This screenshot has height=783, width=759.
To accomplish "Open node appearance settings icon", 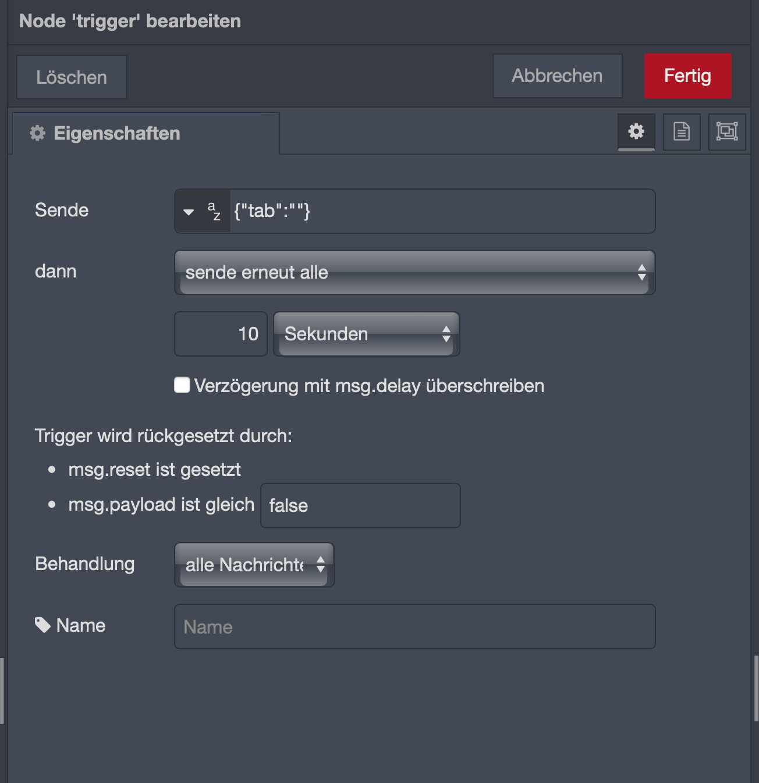I will pyautogui.click(x=727, y=132).
